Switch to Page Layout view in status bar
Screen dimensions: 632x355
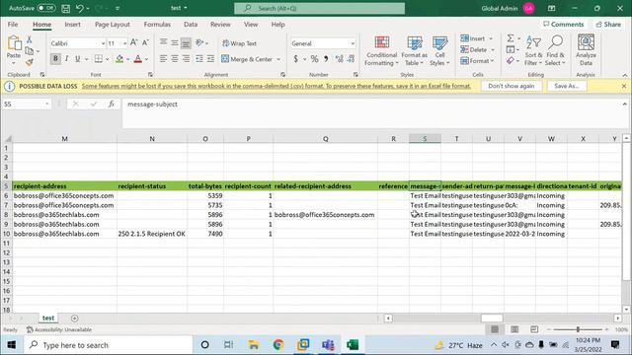pos(514,329)
